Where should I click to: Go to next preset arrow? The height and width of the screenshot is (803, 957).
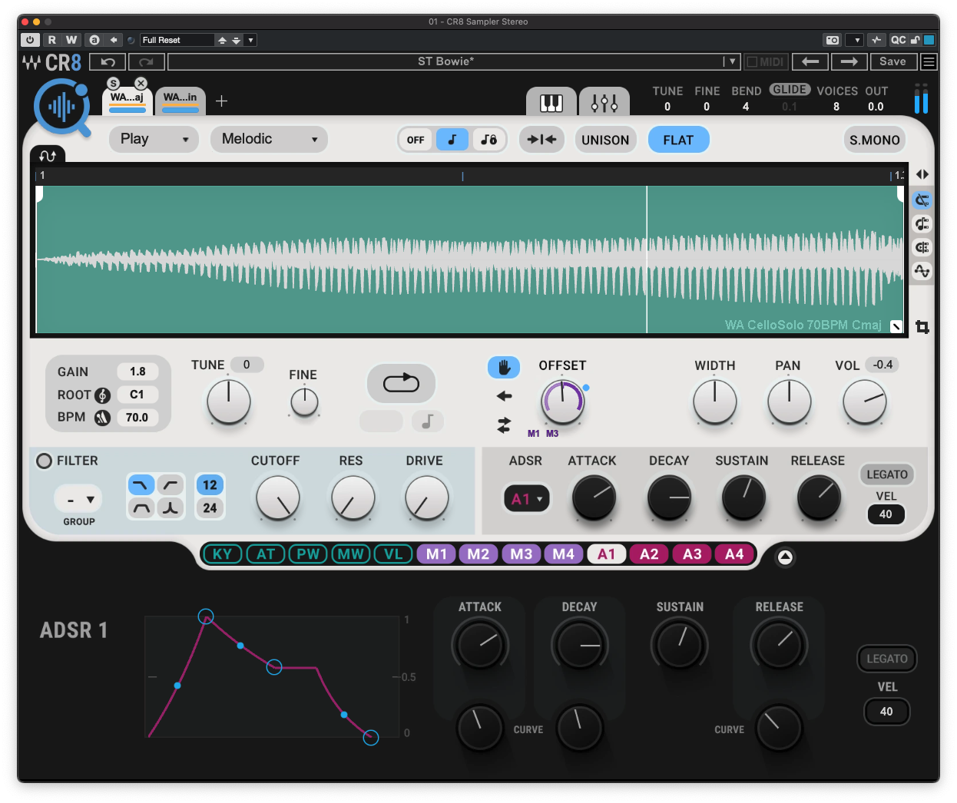tap(849, 61)
